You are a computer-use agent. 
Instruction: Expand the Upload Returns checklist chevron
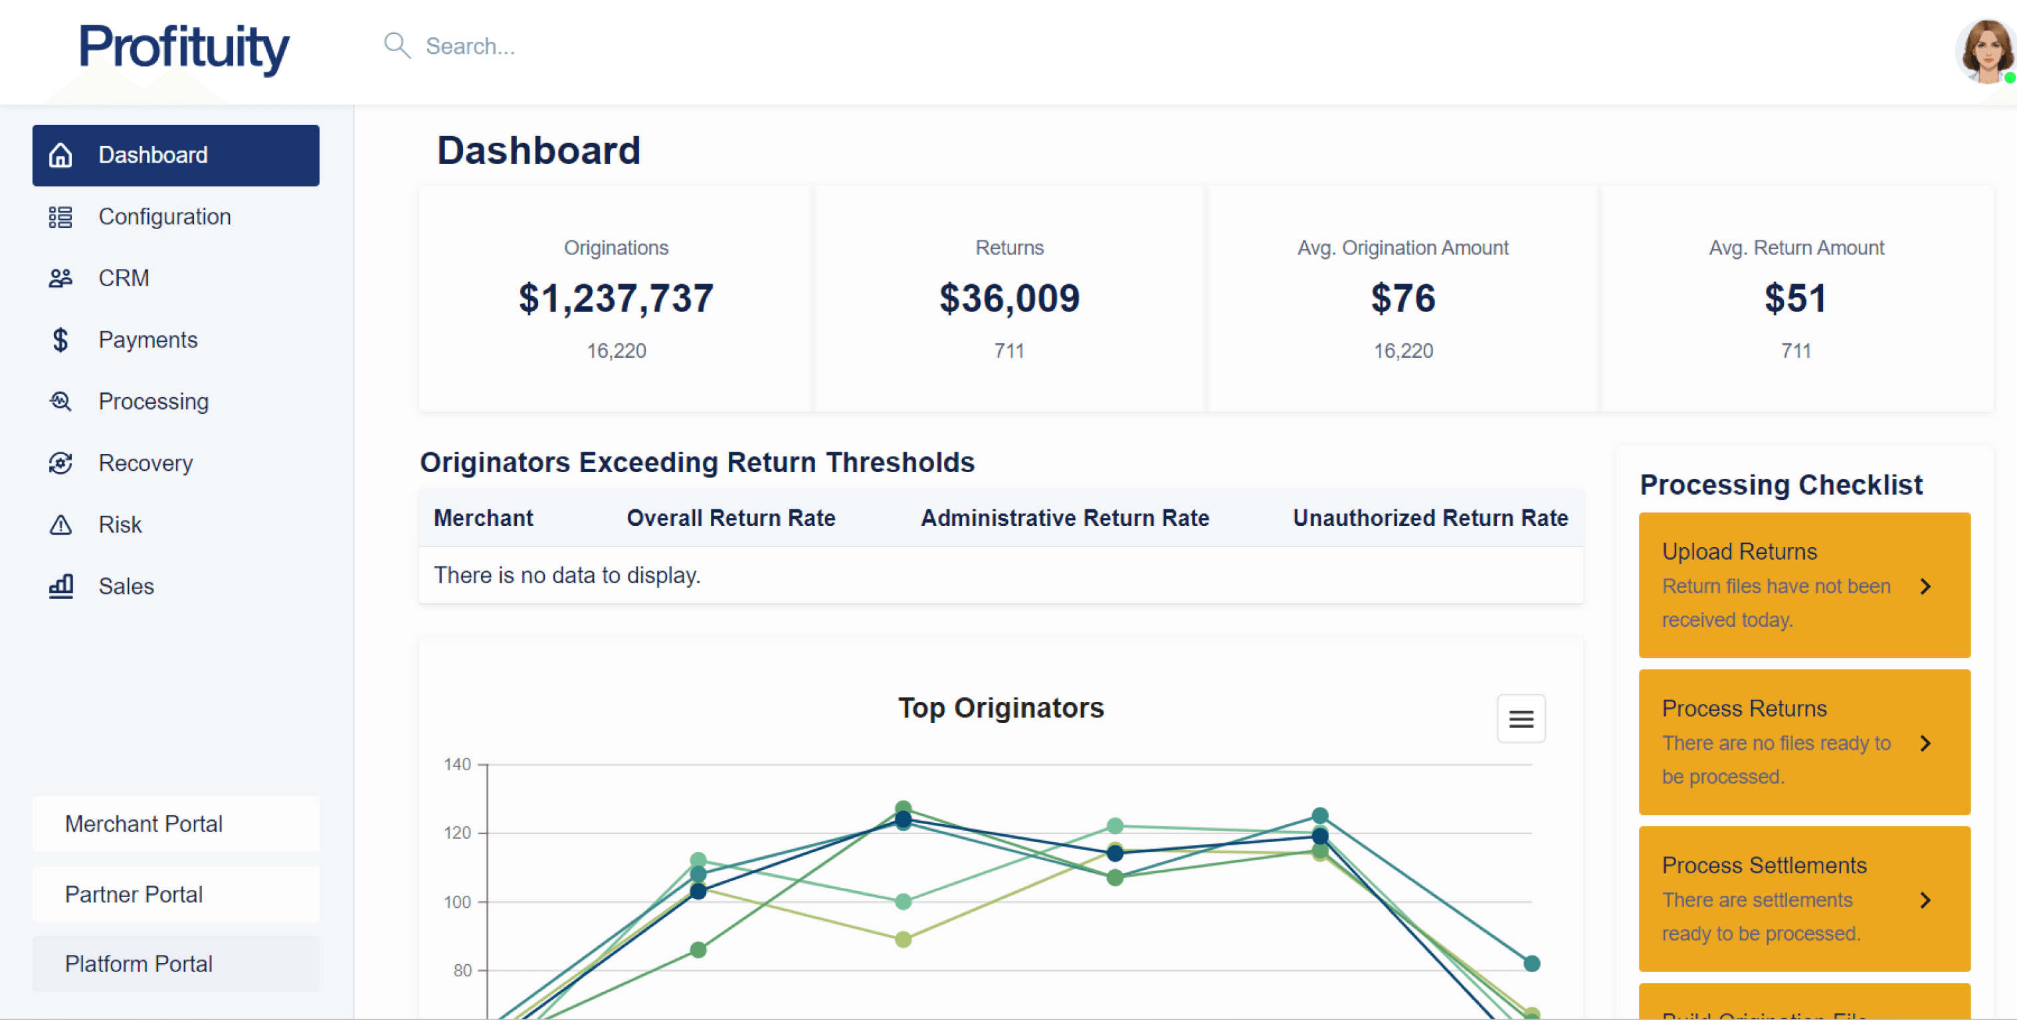pyautogui.click(x=1925, y=586)
